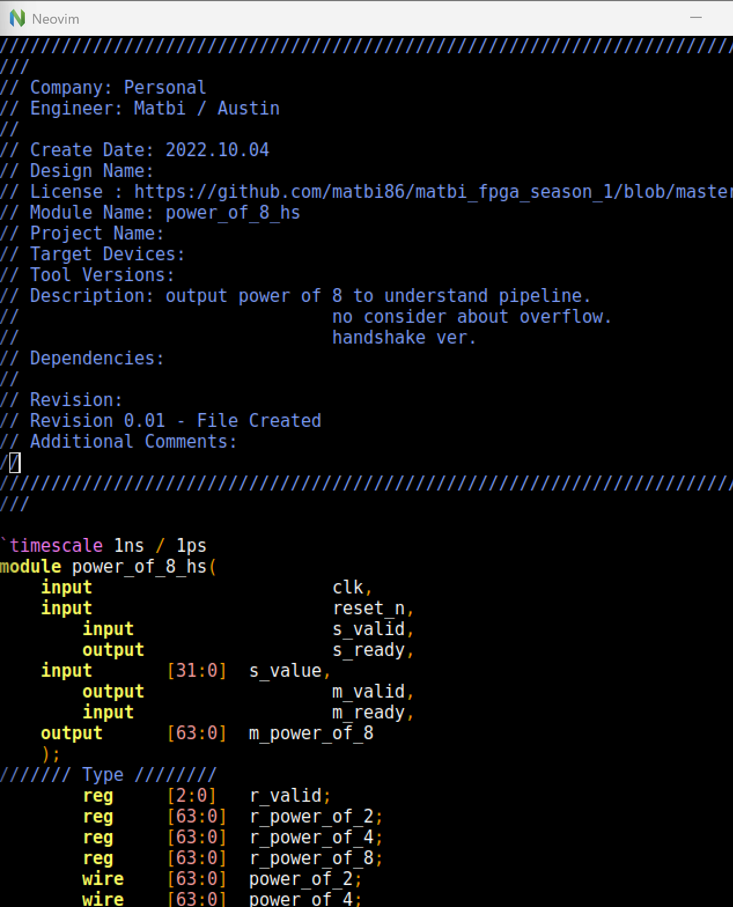This screenshot has height=907, width=733.
Task: Click the clk port name
Action: tap(348, 587)
